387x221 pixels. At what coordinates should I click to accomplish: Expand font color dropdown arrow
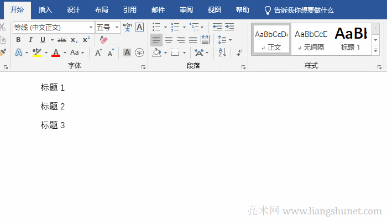65,53
